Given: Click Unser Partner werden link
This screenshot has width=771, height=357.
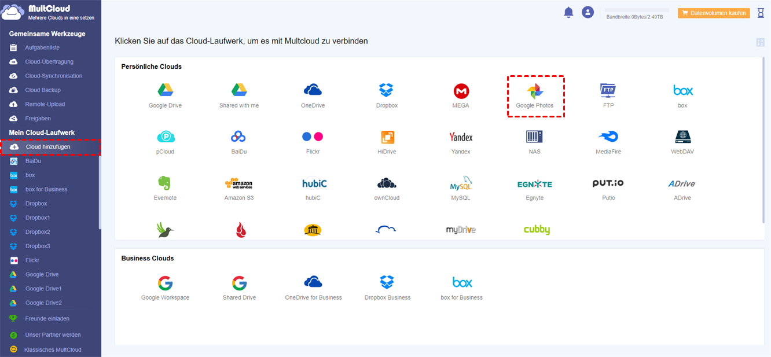Looking at the screenshot, I should [x=53, y=334].
